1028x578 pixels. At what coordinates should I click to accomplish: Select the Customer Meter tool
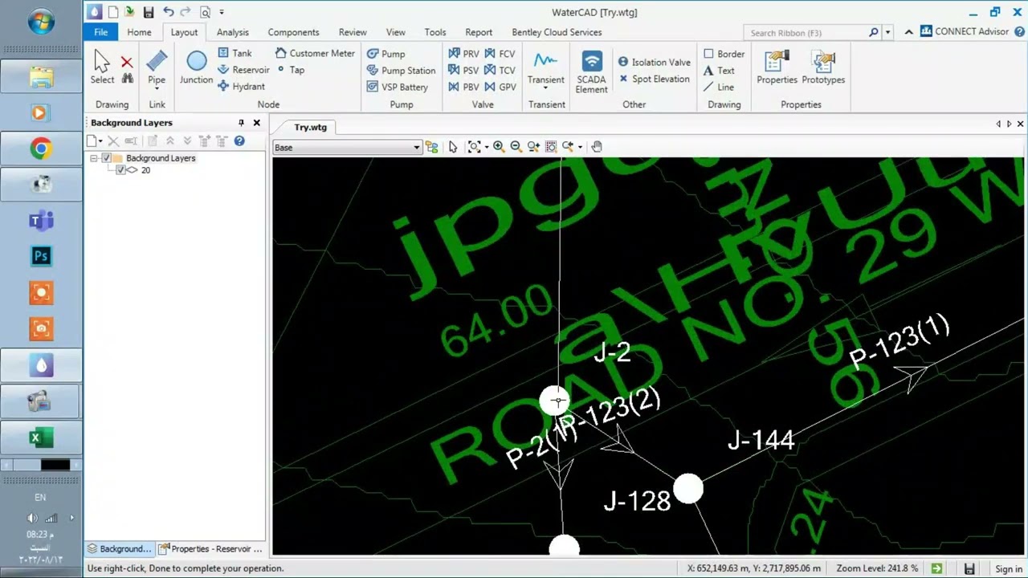[x=315, y=53]
